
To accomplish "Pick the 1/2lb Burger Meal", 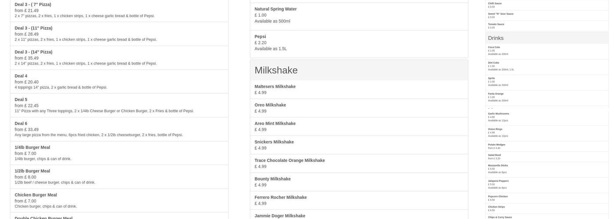I will click(119, 177).
